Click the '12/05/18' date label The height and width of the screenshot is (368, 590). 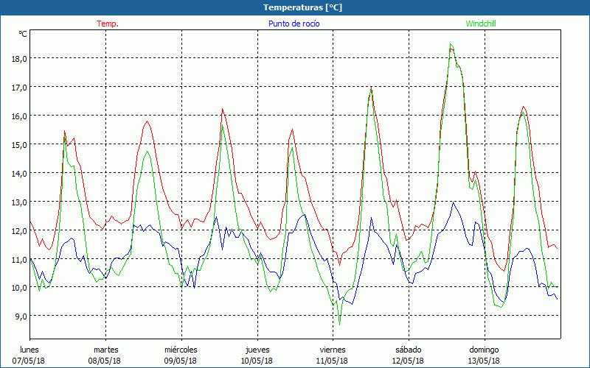408,361
